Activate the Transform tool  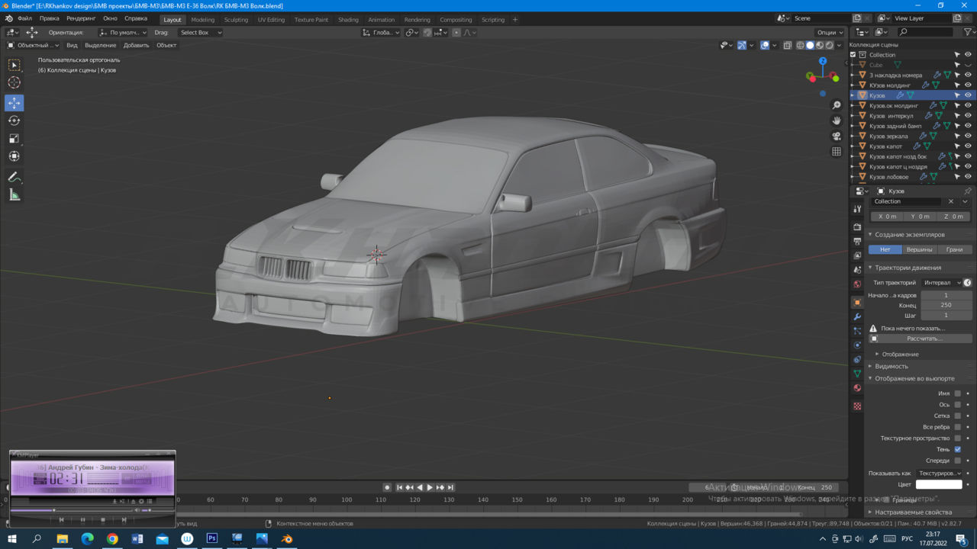tap(14, 156)
